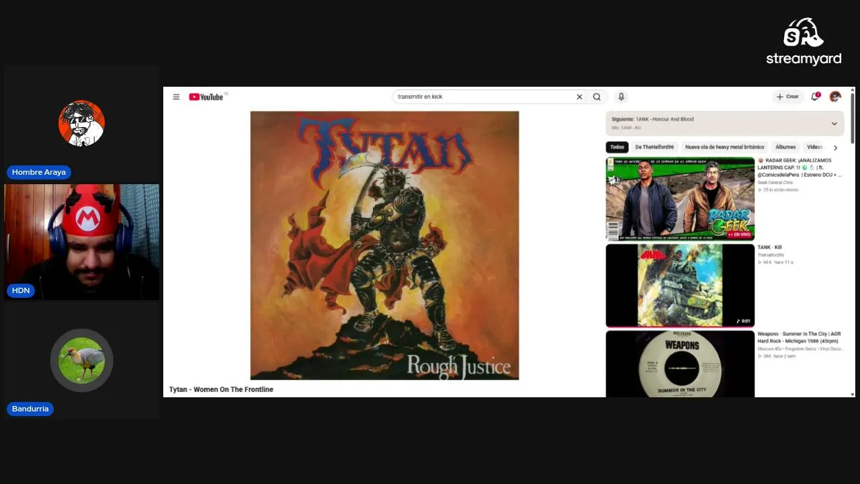Open the TANK - Kill video thumbnail

(x=680, y=286)
